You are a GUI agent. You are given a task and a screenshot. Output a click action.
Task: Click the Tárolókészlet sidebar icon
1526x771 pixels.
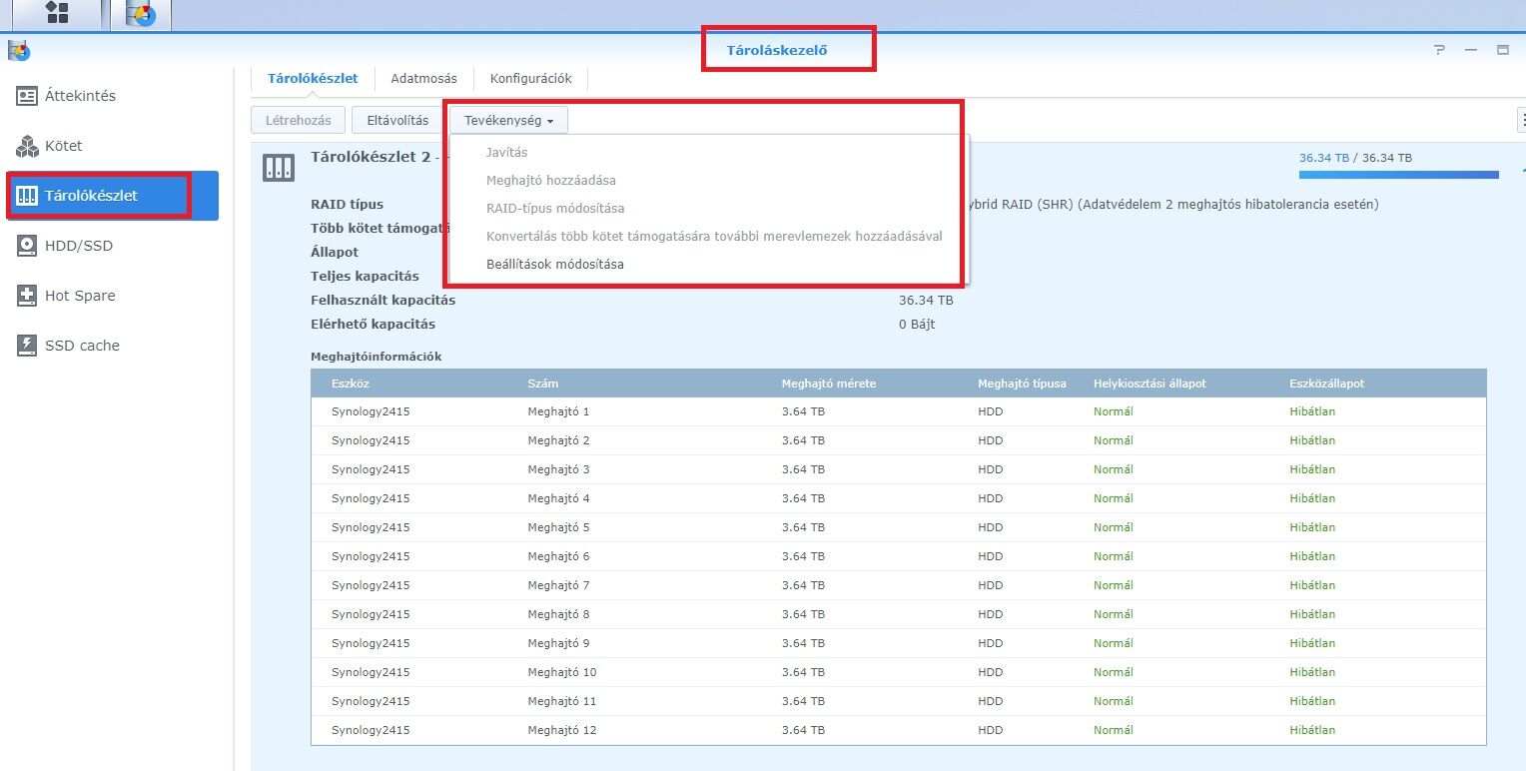coord(27,196)
